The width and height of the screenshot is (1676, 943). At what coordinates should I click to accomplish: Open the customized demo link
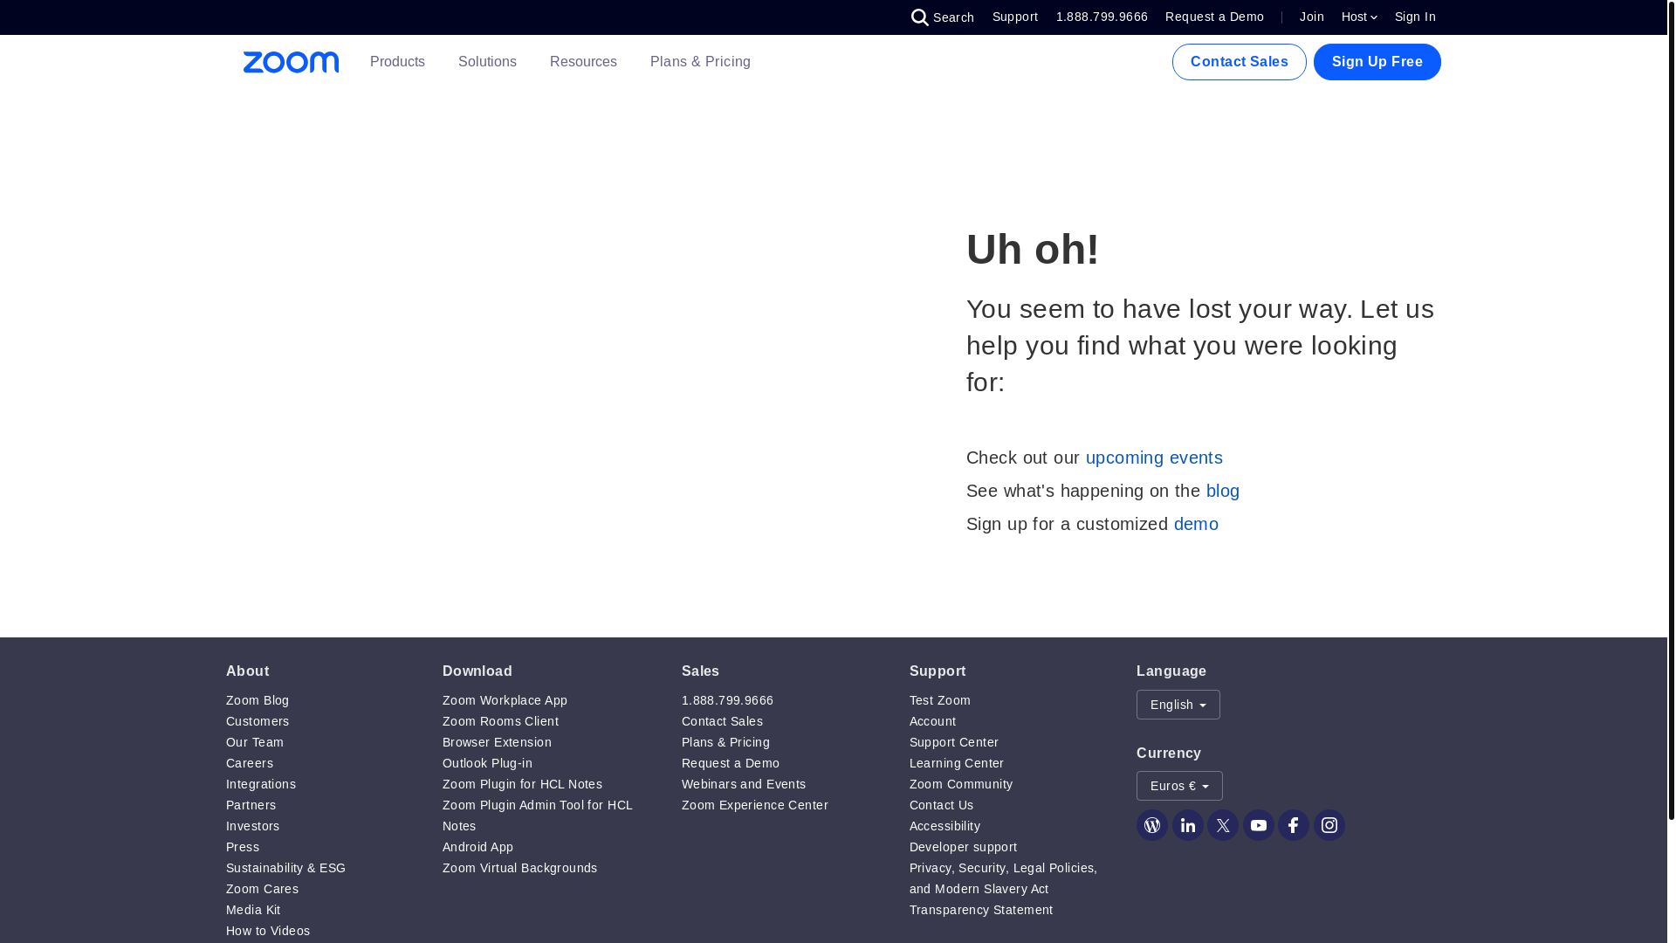coord(1196,524)
